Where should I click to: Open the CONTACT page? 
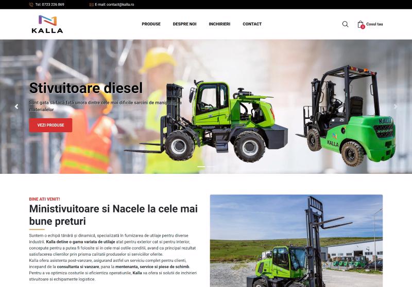click(x=252, y=24)
